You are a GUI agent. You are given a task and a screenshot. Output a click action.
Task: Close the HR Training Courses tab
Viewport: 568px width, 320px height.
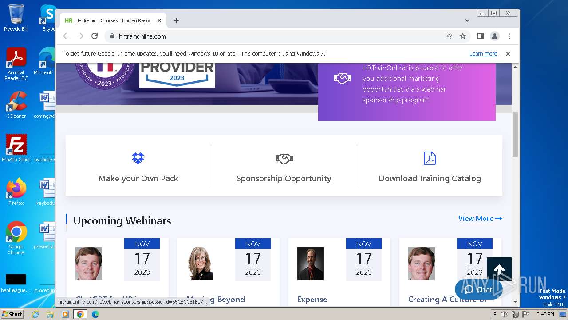[x=159, y=20]
